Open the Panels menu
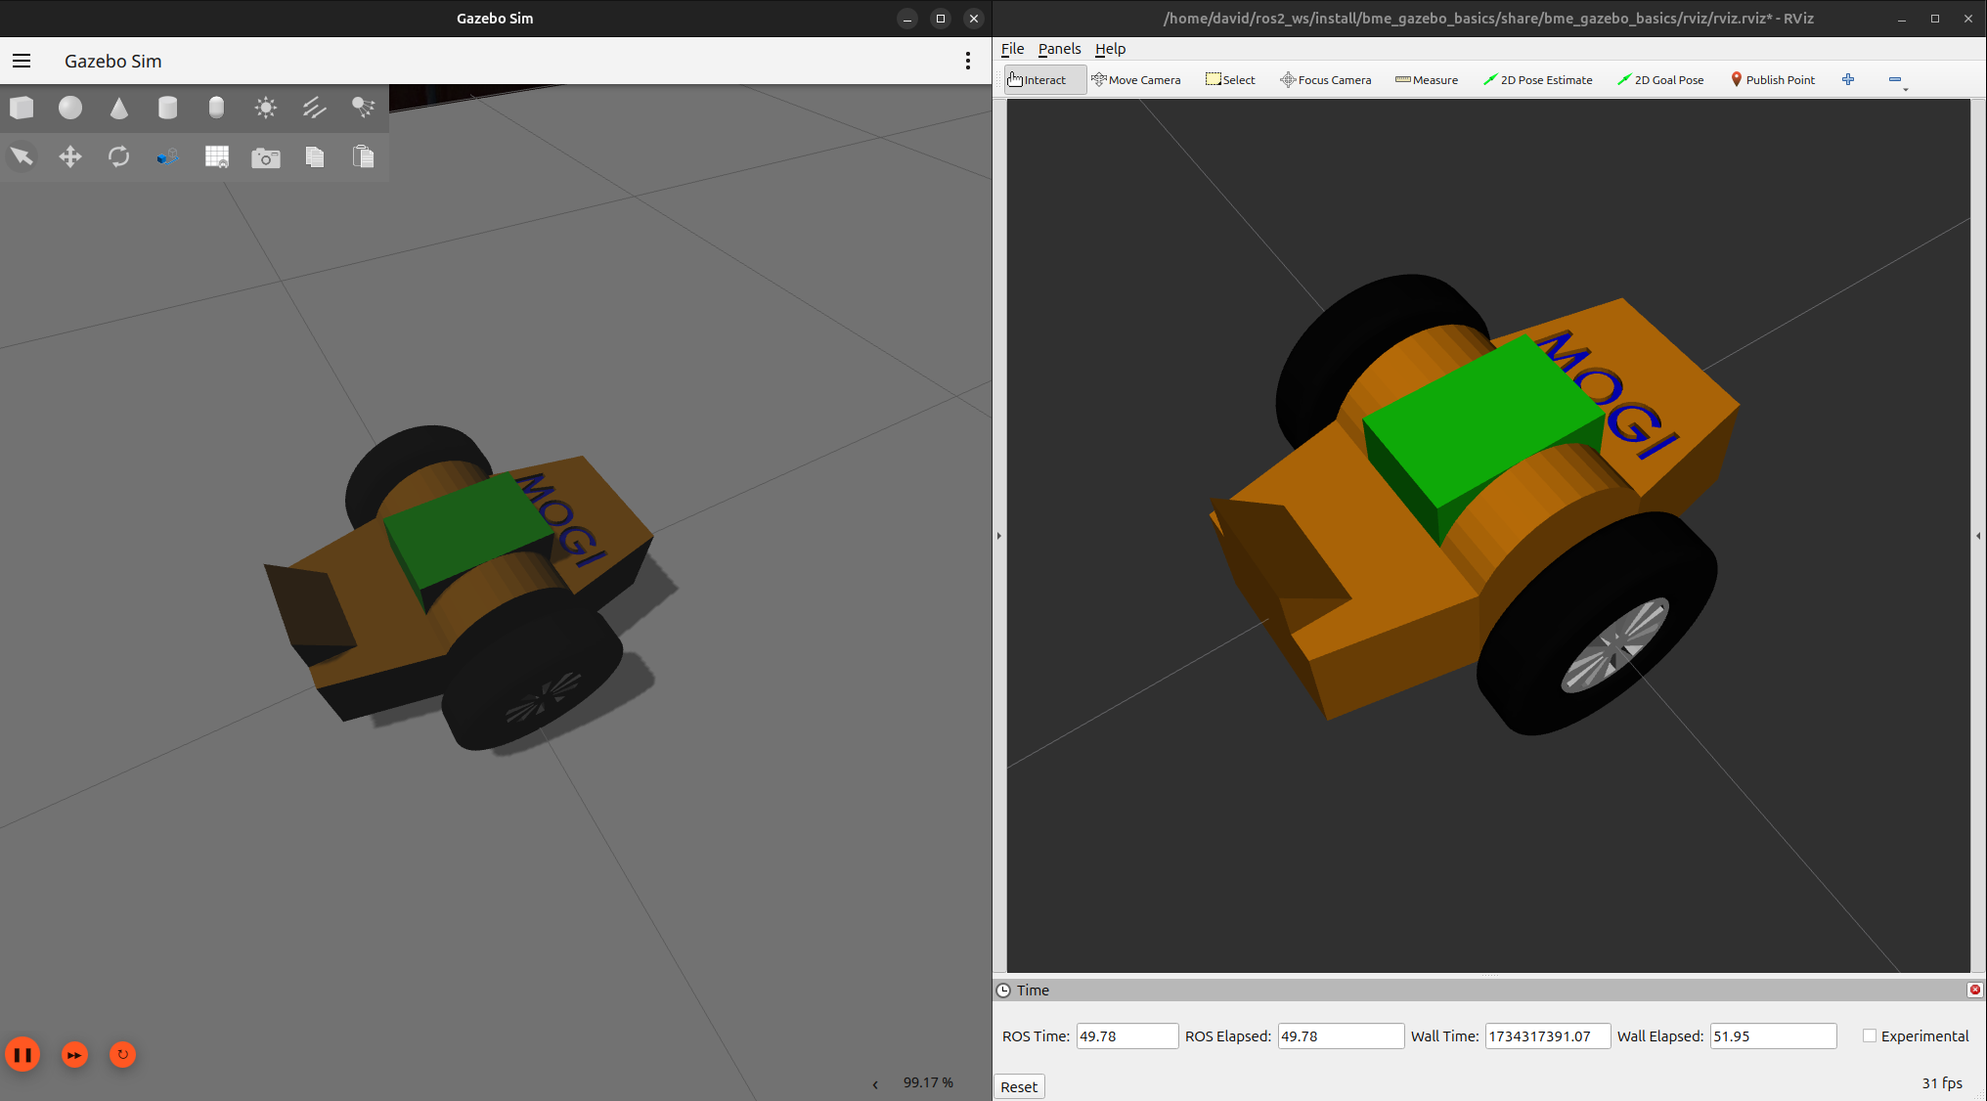Screen dimensions: 1987x1101 click(1059, 49)
